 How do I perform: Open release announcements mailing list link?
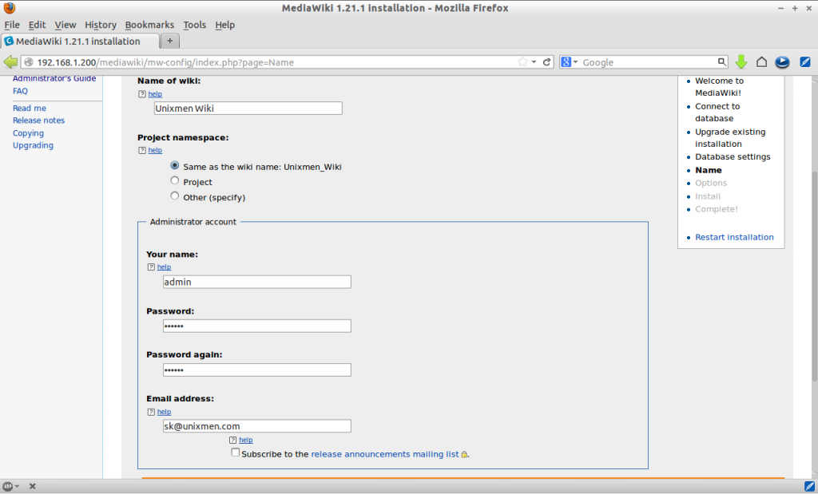point(385,454)
